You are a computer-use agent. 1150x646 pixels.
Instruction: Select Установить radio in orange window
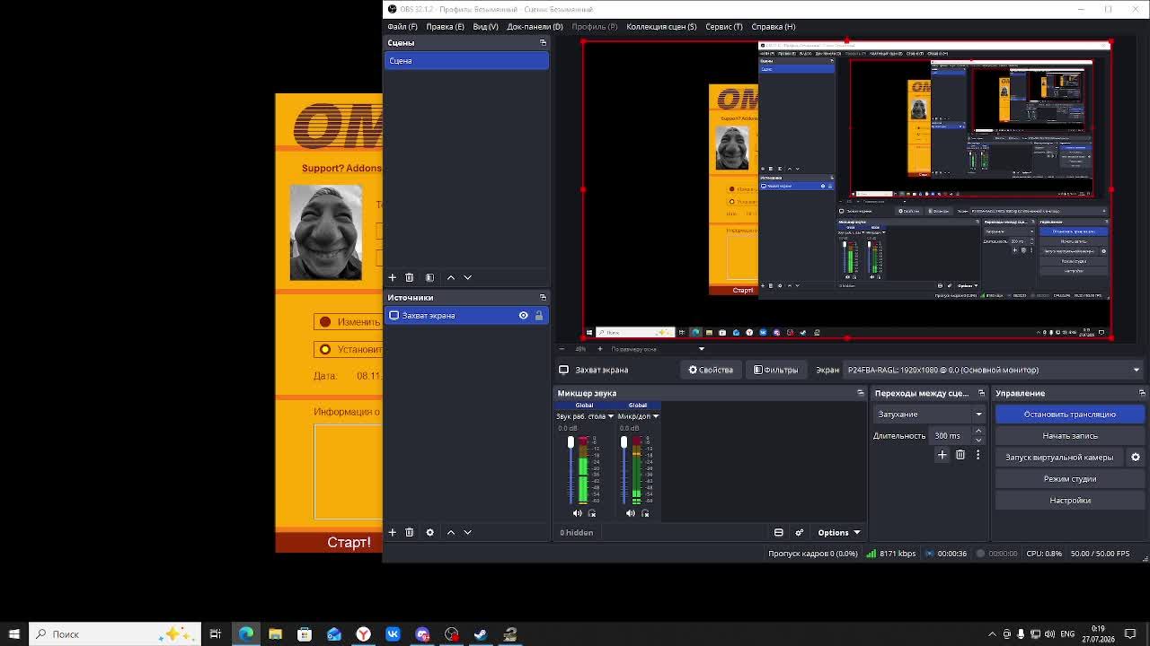click(x=325, y=349)
